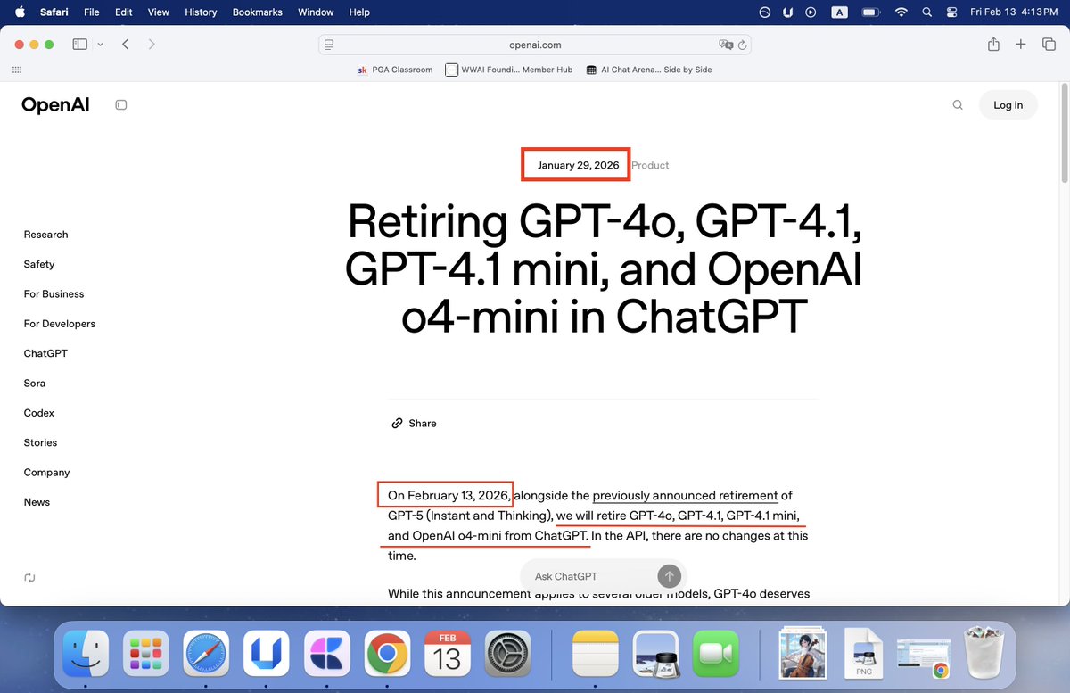Open page reader icon in address bar
The image size is (1070, 693).
[x=329, y=45]
